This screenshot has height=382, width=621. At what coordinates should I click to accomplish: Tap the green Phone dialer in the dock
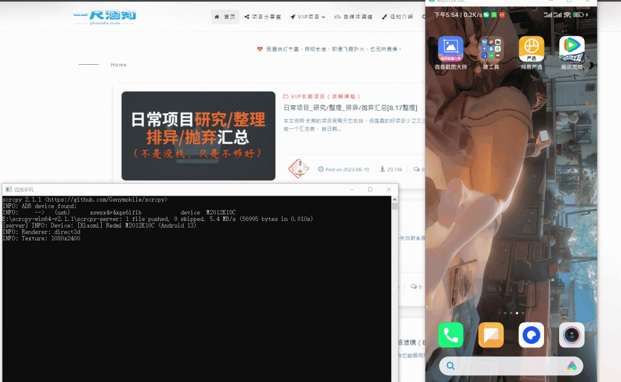tap(450, 335)
